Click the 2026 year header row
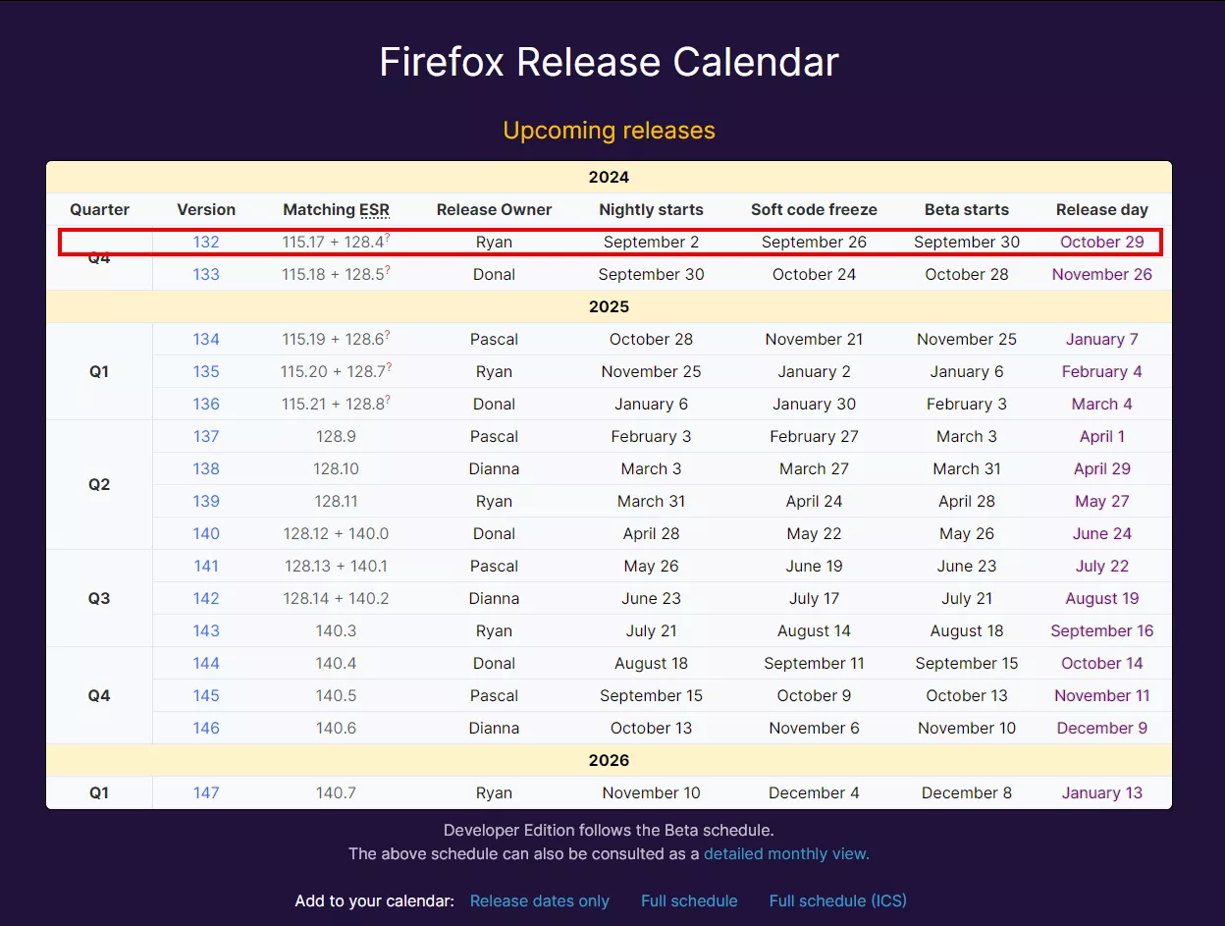 click(x=609, y=760)
